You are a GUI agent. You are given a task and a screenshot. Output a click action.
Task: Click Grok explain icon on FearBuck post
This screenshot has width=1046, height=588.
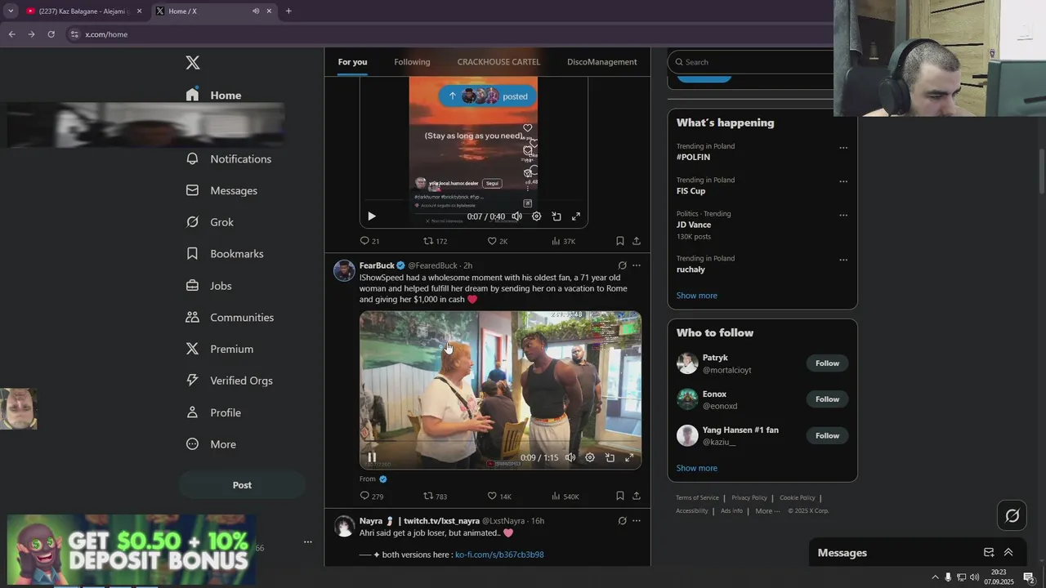point(622,265)
